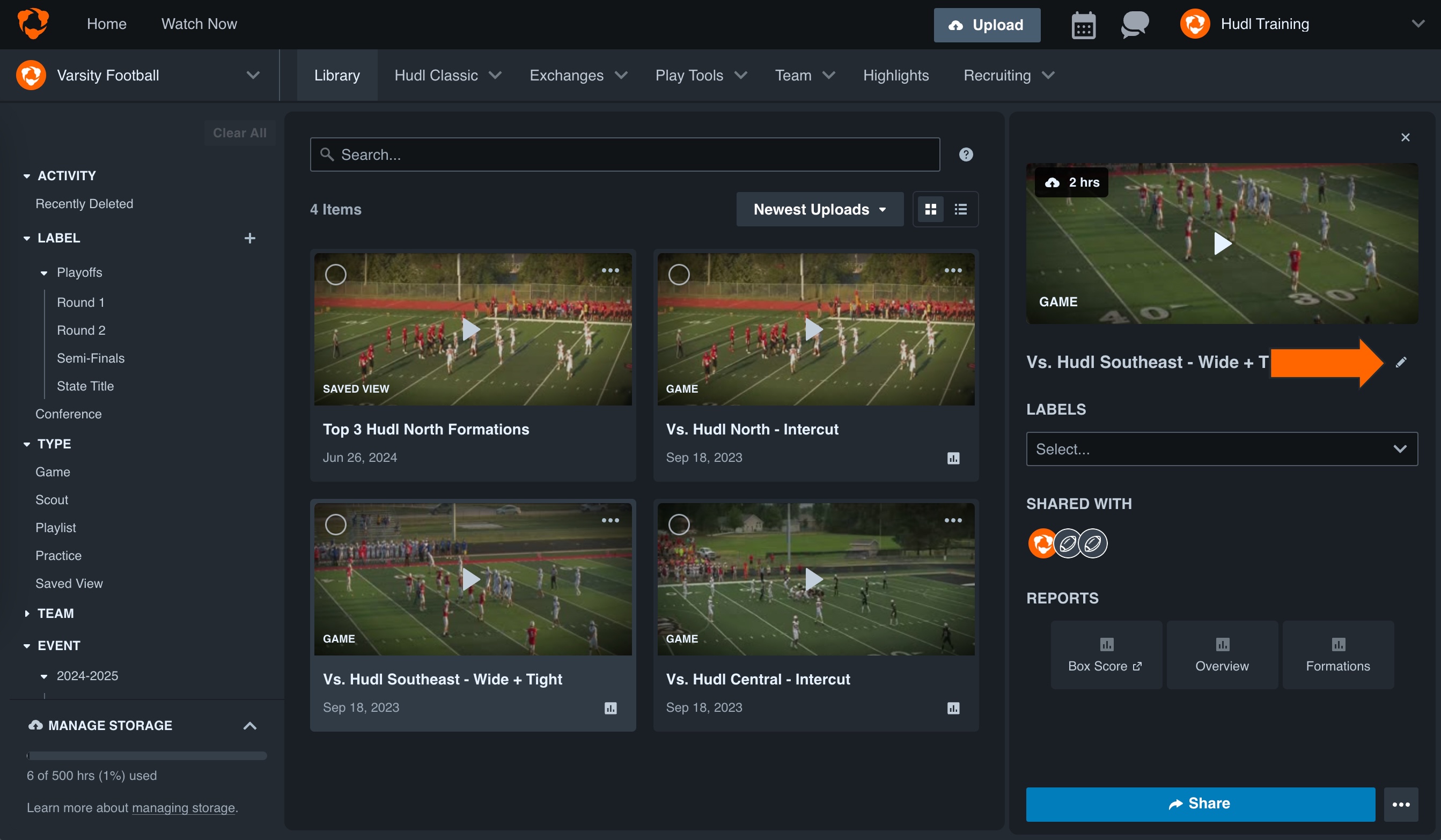Select the Top 3 Hudl North Formations checkbox
This screenshot has width=1441, height=840.
(x=336, y=275)
